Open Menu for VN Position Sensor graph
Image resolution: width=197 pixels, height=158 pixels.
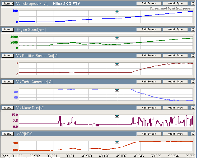click(8, 56)
